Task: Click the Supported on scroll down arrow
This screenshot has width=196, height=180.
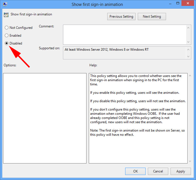Action: [188, 56]
